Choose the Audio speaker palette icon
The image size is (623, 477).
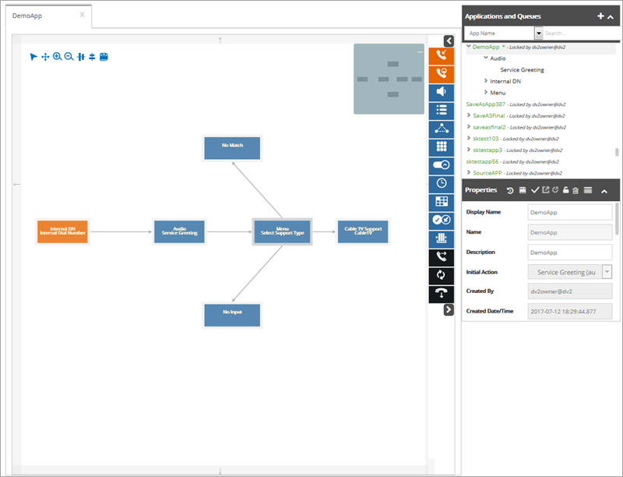click(x=441, y=92)
